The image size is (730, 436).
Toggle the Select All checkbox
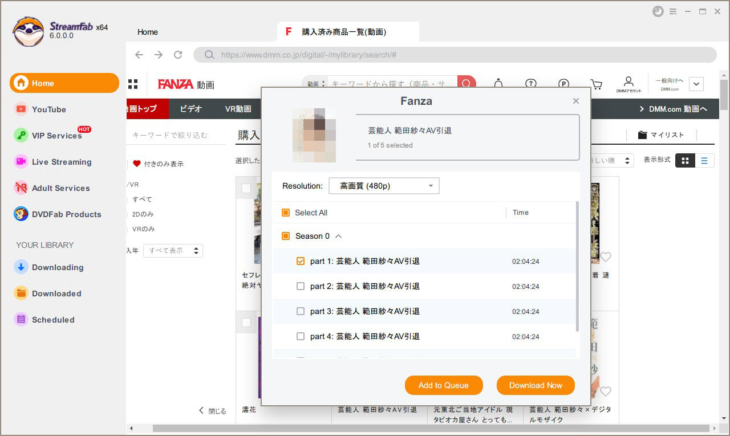coord(286,213)
